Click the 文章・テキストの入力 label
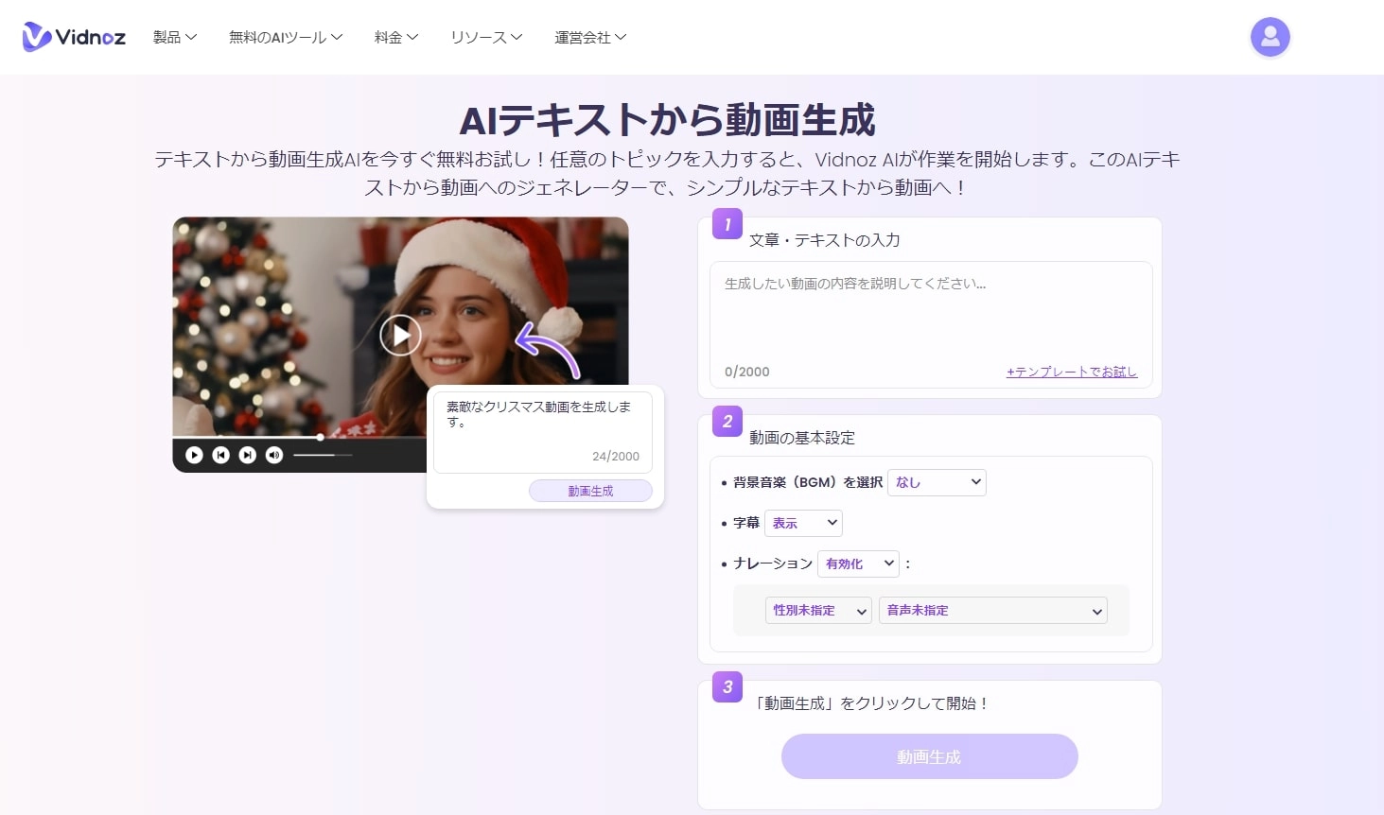 (824, 240)
